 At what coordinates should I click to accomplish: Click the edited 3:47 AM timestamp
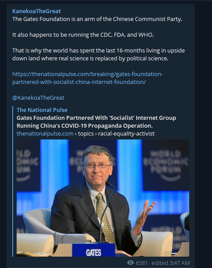pos(171,263)
